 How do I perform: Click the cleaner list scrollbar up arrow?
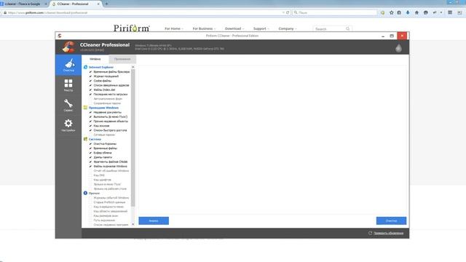[x=133, y=67]
